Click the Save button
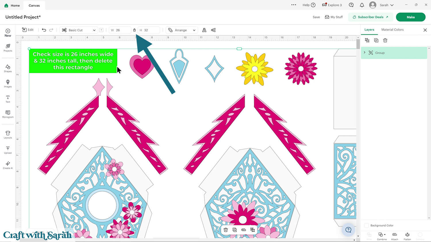431x242 pixels. click(316, 17)
